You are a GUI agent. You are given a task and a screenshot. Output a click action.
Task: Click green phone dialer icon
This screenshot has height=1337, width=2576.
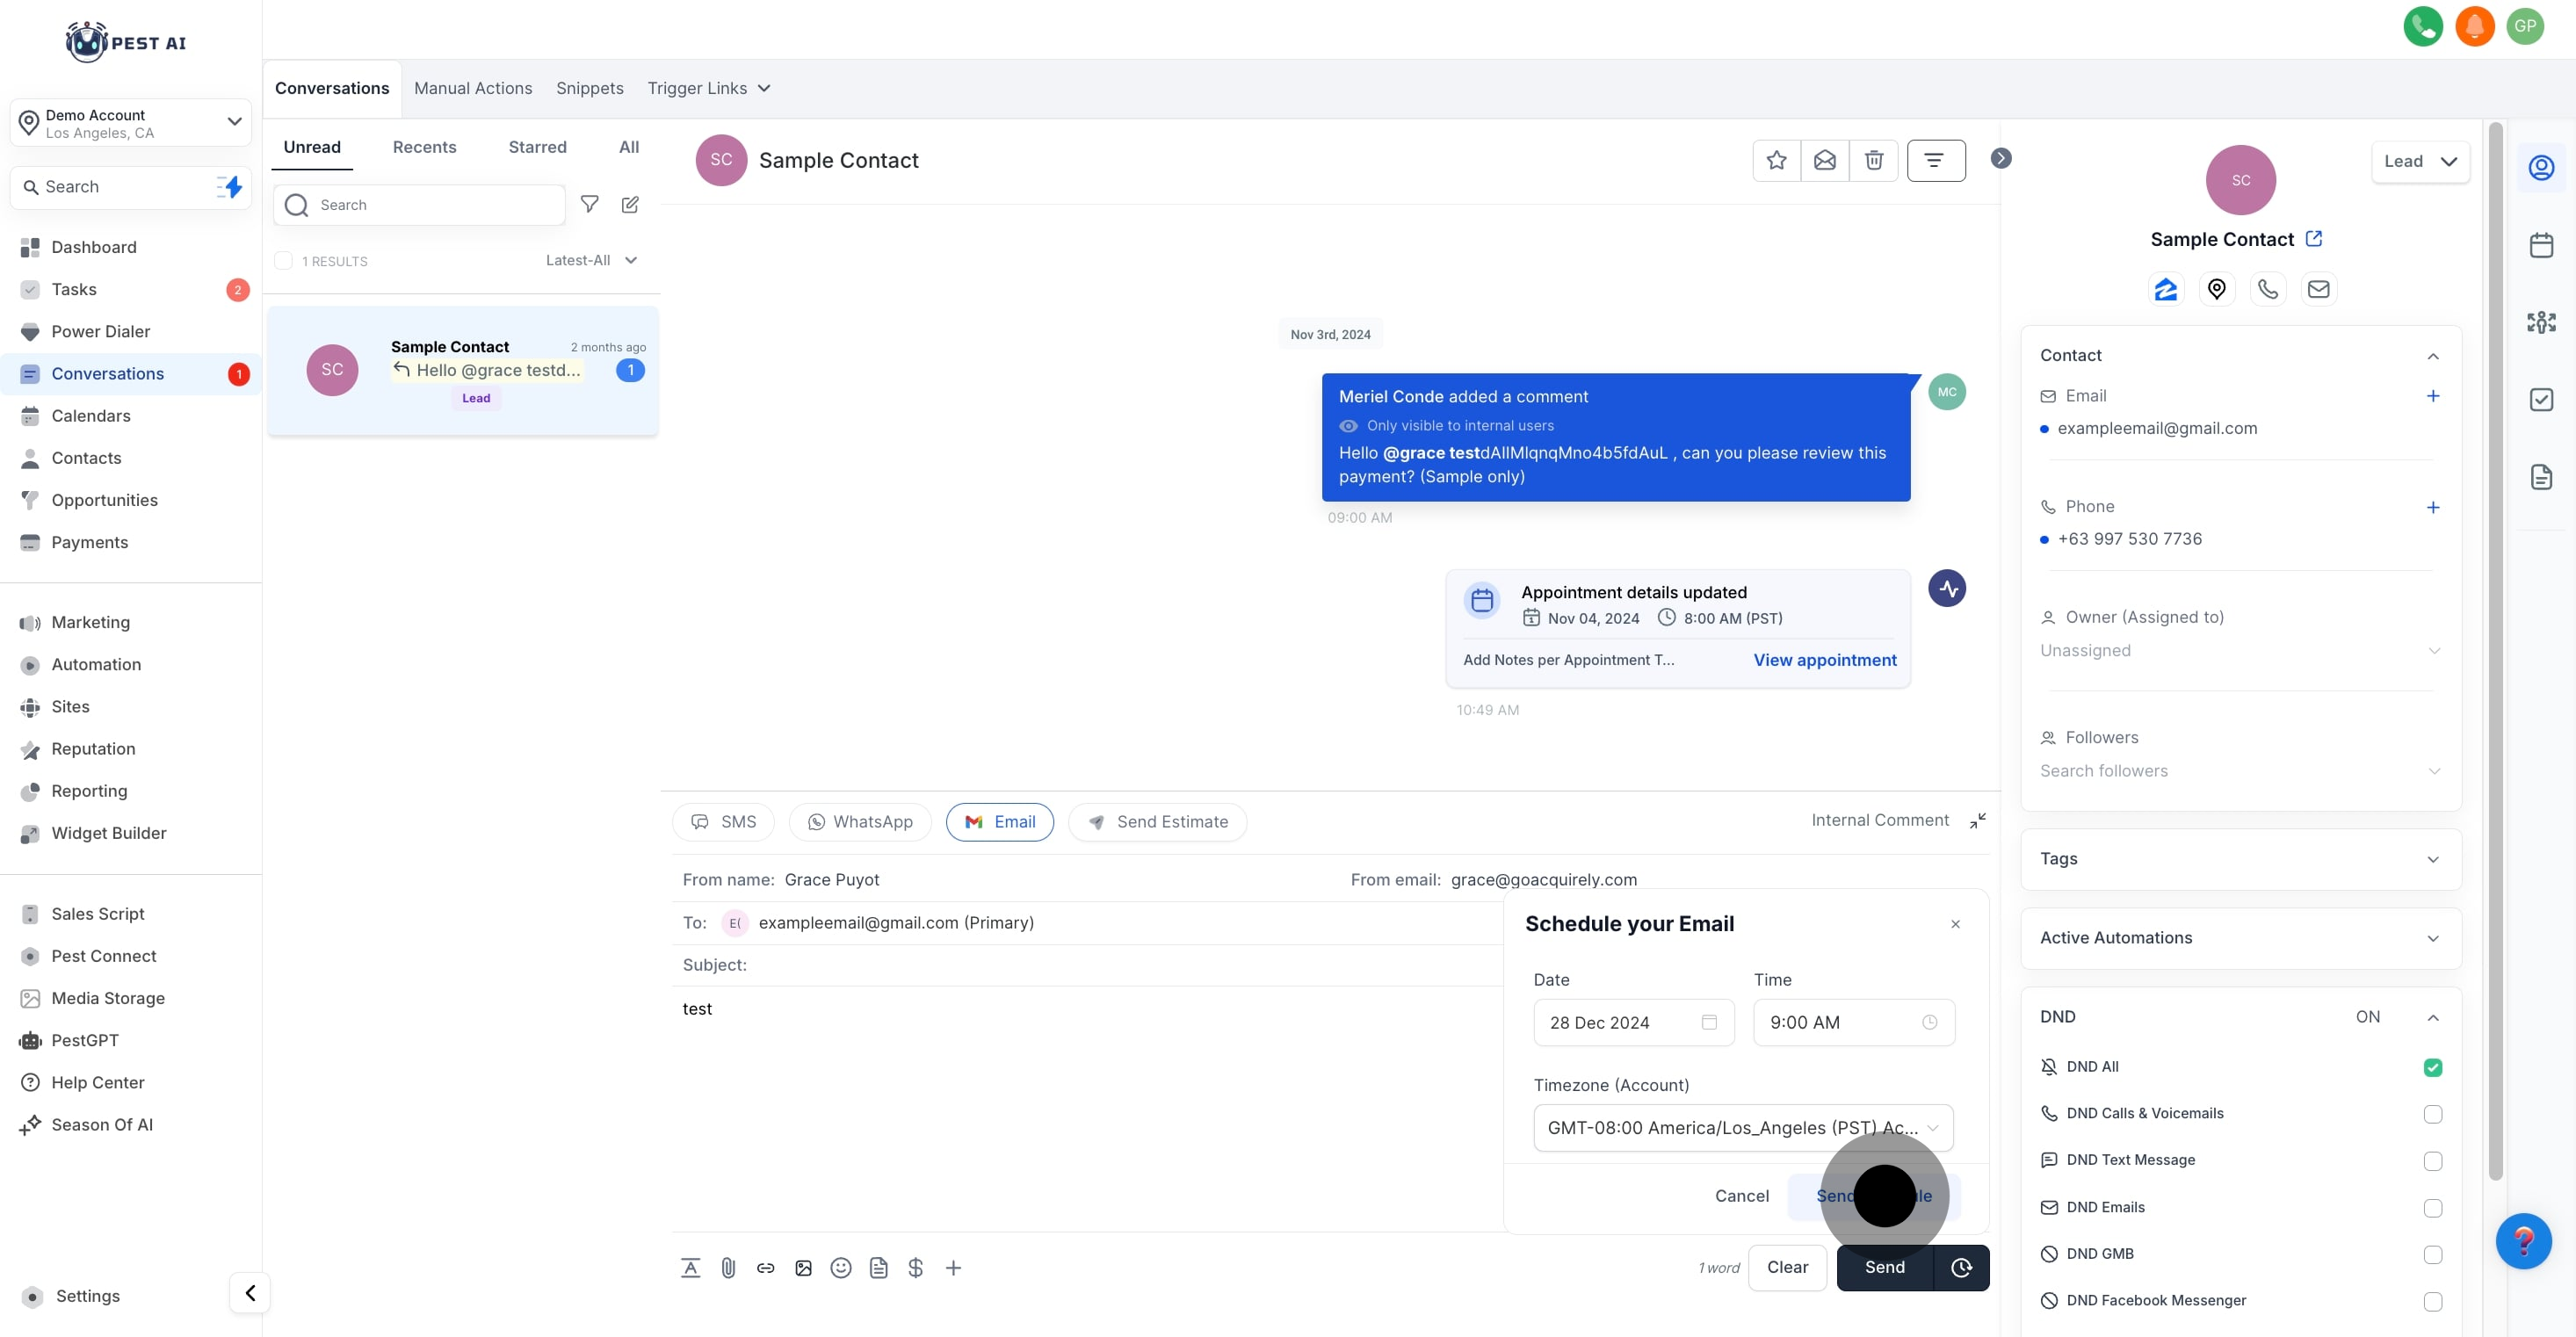(x=2422, y=26)
